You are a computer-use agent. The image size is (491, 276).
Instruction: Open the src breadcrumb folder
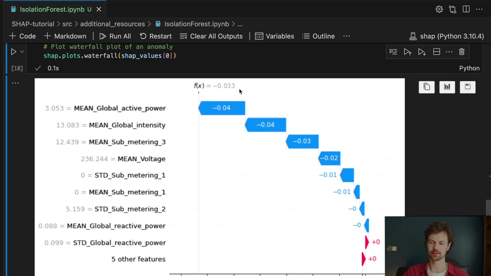point(67,24)
